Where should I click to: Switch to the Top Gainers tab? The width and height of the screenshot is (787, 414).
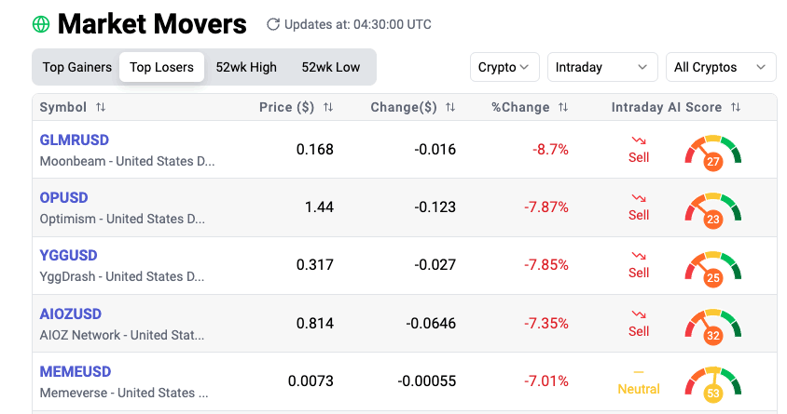coord(77,67)
